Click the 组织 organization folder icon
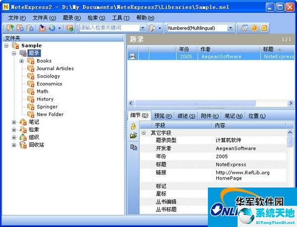 click(x=23, y=137)
